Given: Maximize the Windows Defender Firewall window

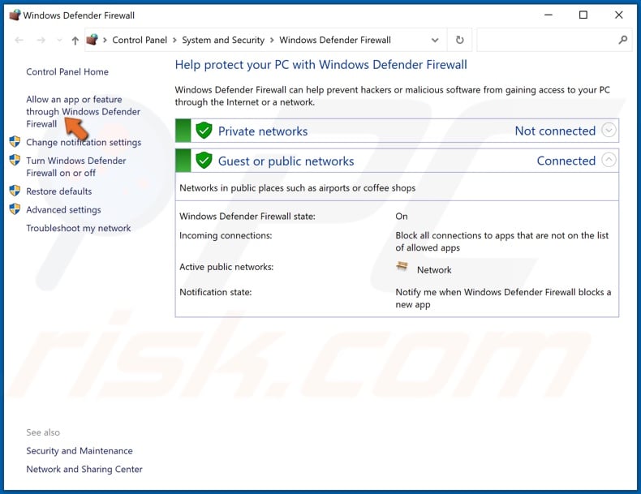Looking at the screenshot, I should [x=583, y=15].
